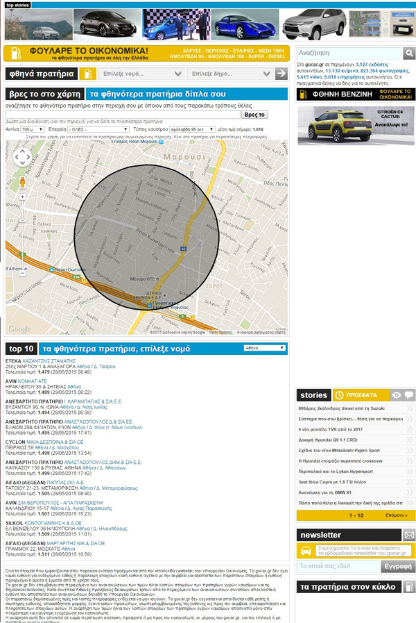Zoom in the map with plus button

(x=22, y=197)
